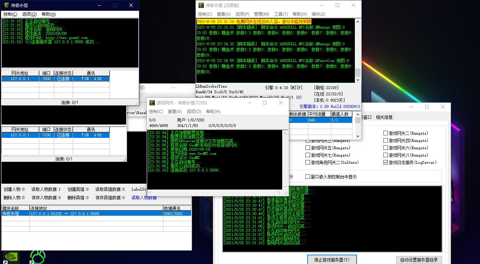Open 控制(C) menu in top-left login gateway window
This screenshot has height=264, width=480.
10,14
